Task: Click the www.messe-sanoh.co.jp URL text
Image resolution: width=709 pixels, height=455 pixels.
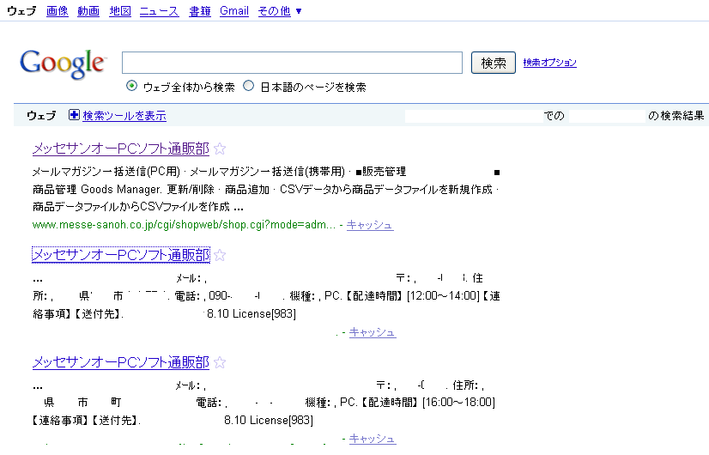Action: tap(184, 225)
